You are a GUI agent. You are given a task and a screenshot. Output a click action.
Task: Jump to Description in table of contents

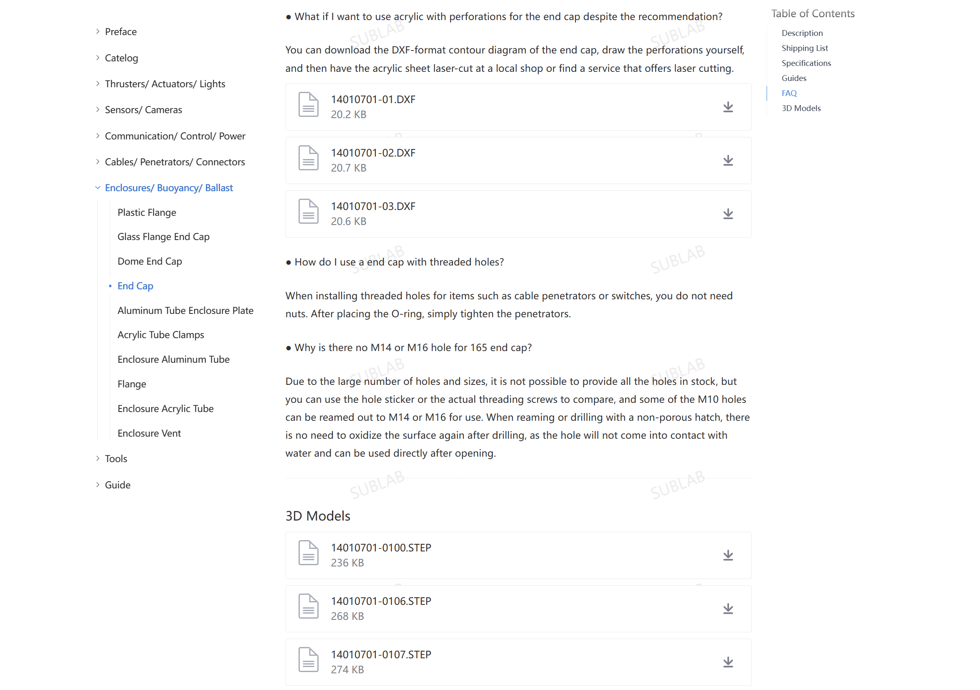pyautogui.click(x=802, y=33)
